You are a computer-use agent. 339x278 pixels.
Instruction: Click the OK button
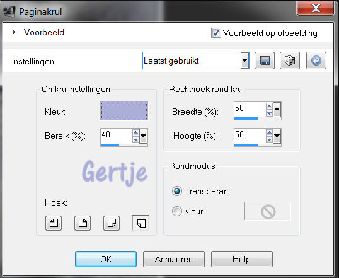pos(106,259)
